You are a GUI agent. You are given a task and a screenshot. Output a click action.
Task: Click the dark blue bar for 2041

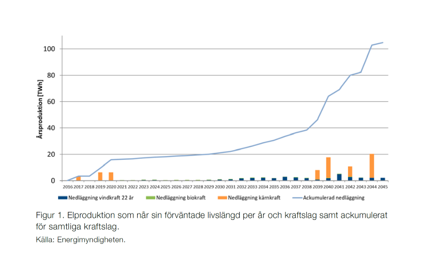(x=339, y=177)
